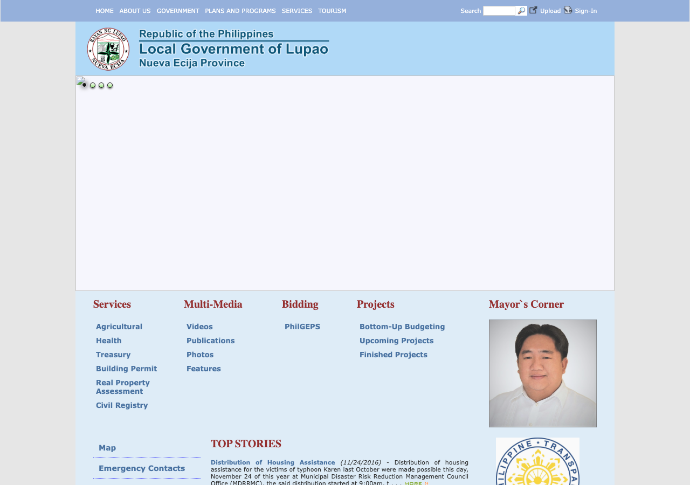This screenshot has width=690, height=485.
Task: Open the SERVICES item in the top navigation
Action: 297,11
